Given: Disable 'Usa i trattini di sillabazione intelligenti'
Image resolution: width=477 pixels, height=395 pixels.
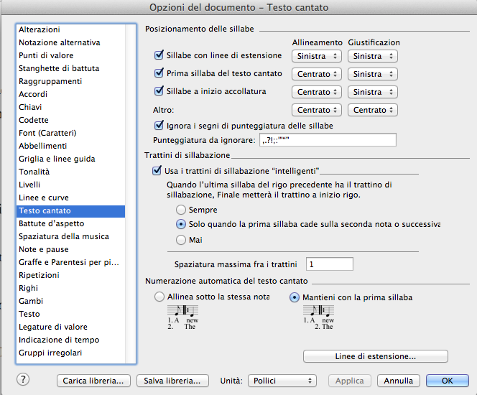Looking at the screenshot, I should coord(157,170).
